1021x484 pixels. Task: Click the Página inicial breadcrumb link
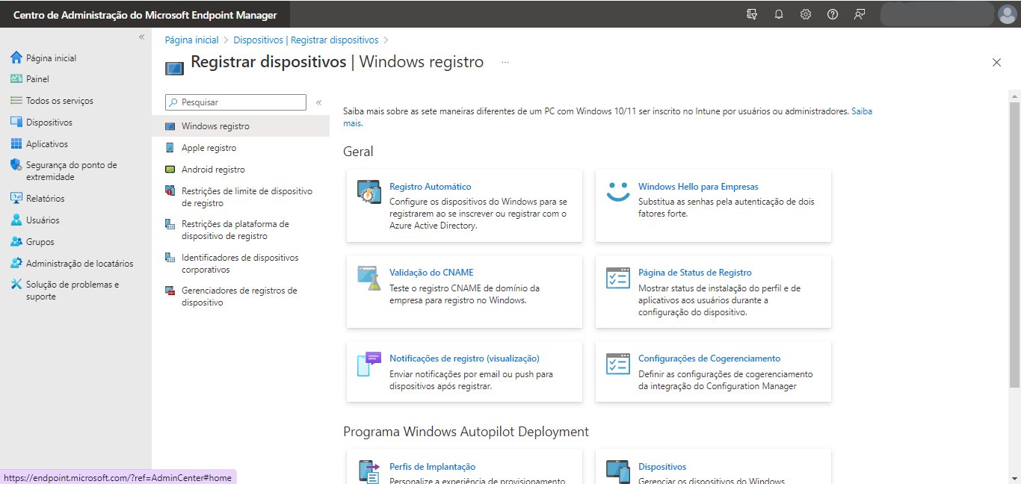(192, 40)
